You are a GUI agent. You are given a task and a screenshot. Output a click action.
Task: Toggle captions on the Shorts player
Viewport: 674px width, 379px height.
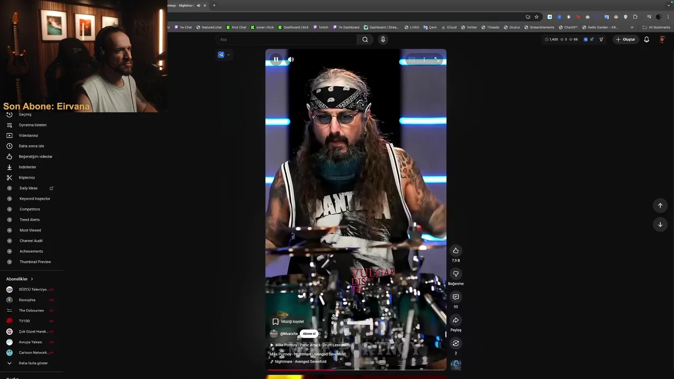411,59
